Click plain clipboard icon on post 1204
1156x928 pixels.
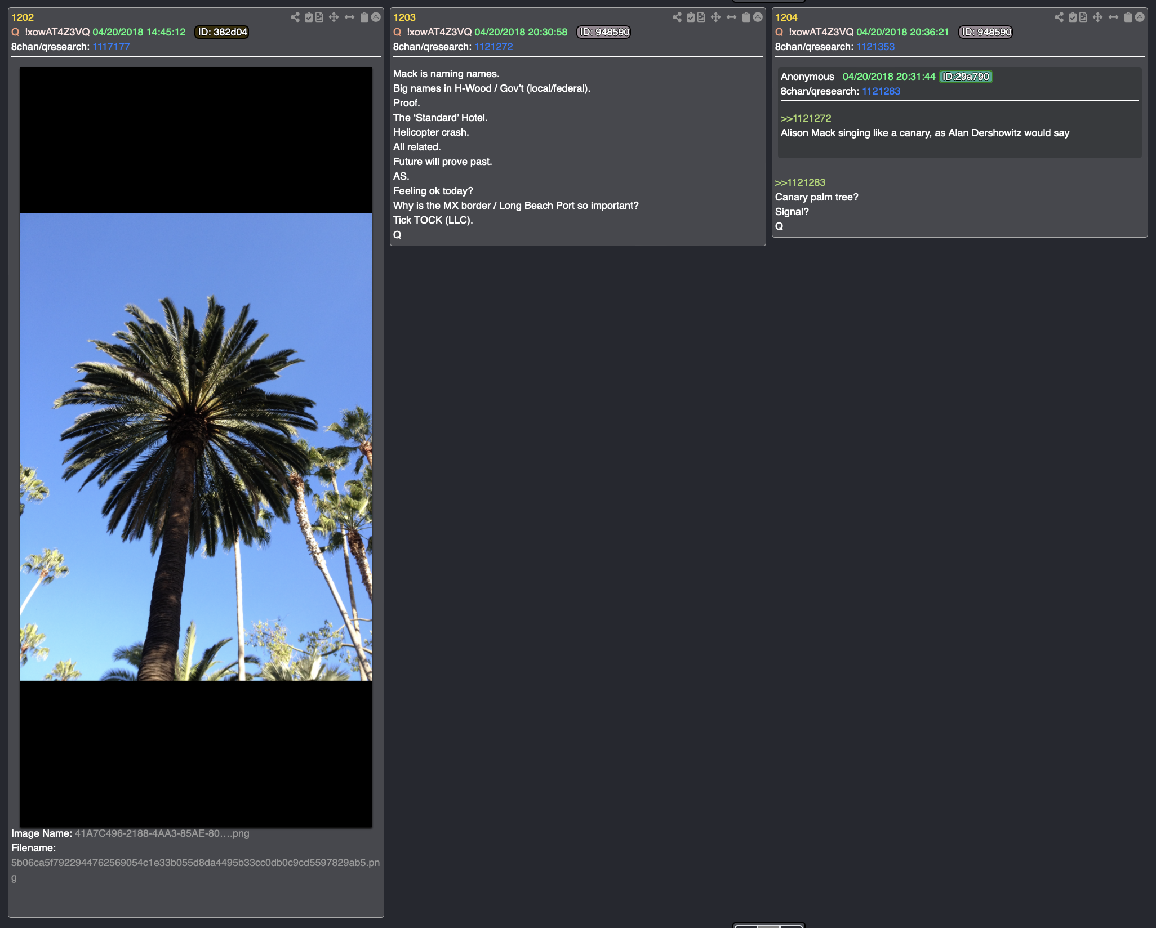coord(1128,17)
